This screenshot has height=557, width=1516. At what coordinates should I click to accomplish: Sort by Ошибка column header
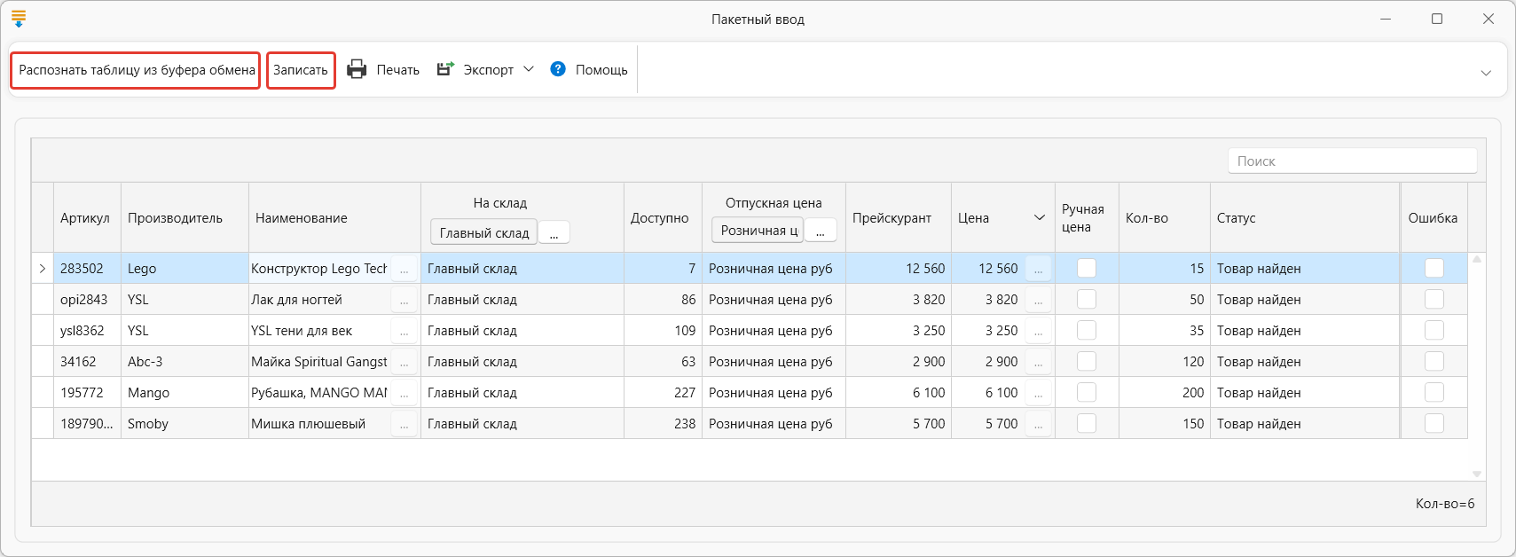tap(1434, 217)
